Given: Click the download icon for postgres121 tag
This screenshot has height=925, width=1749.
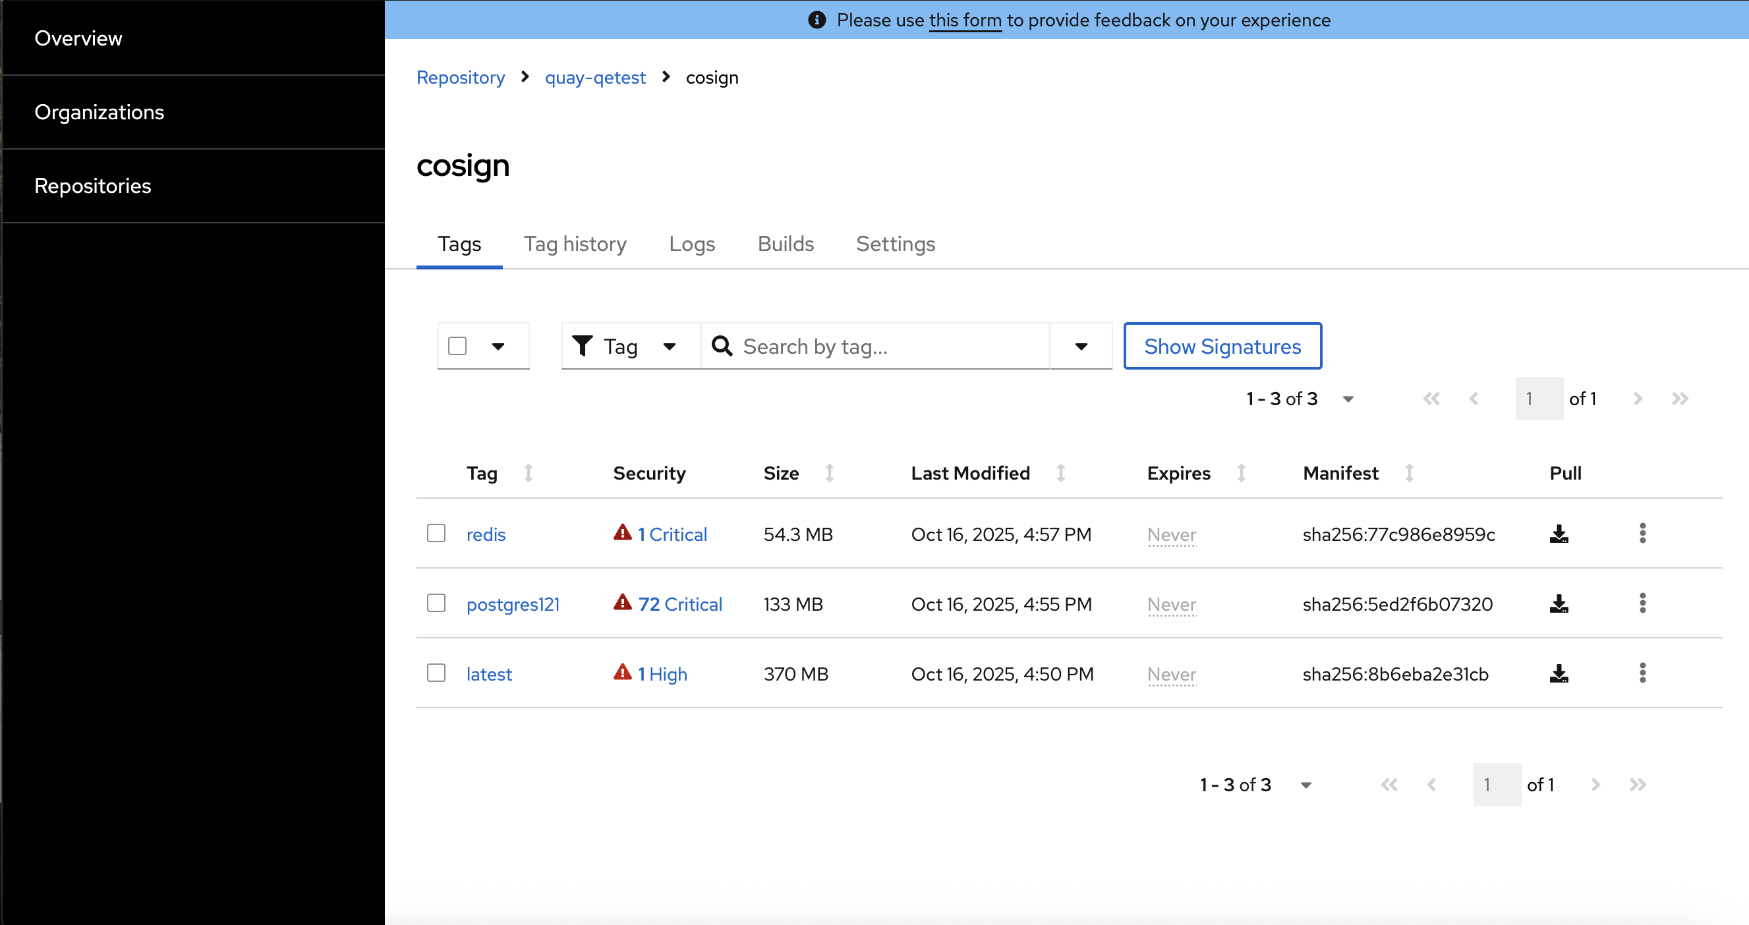Looking at the screenshot, I should point(1559,604).
